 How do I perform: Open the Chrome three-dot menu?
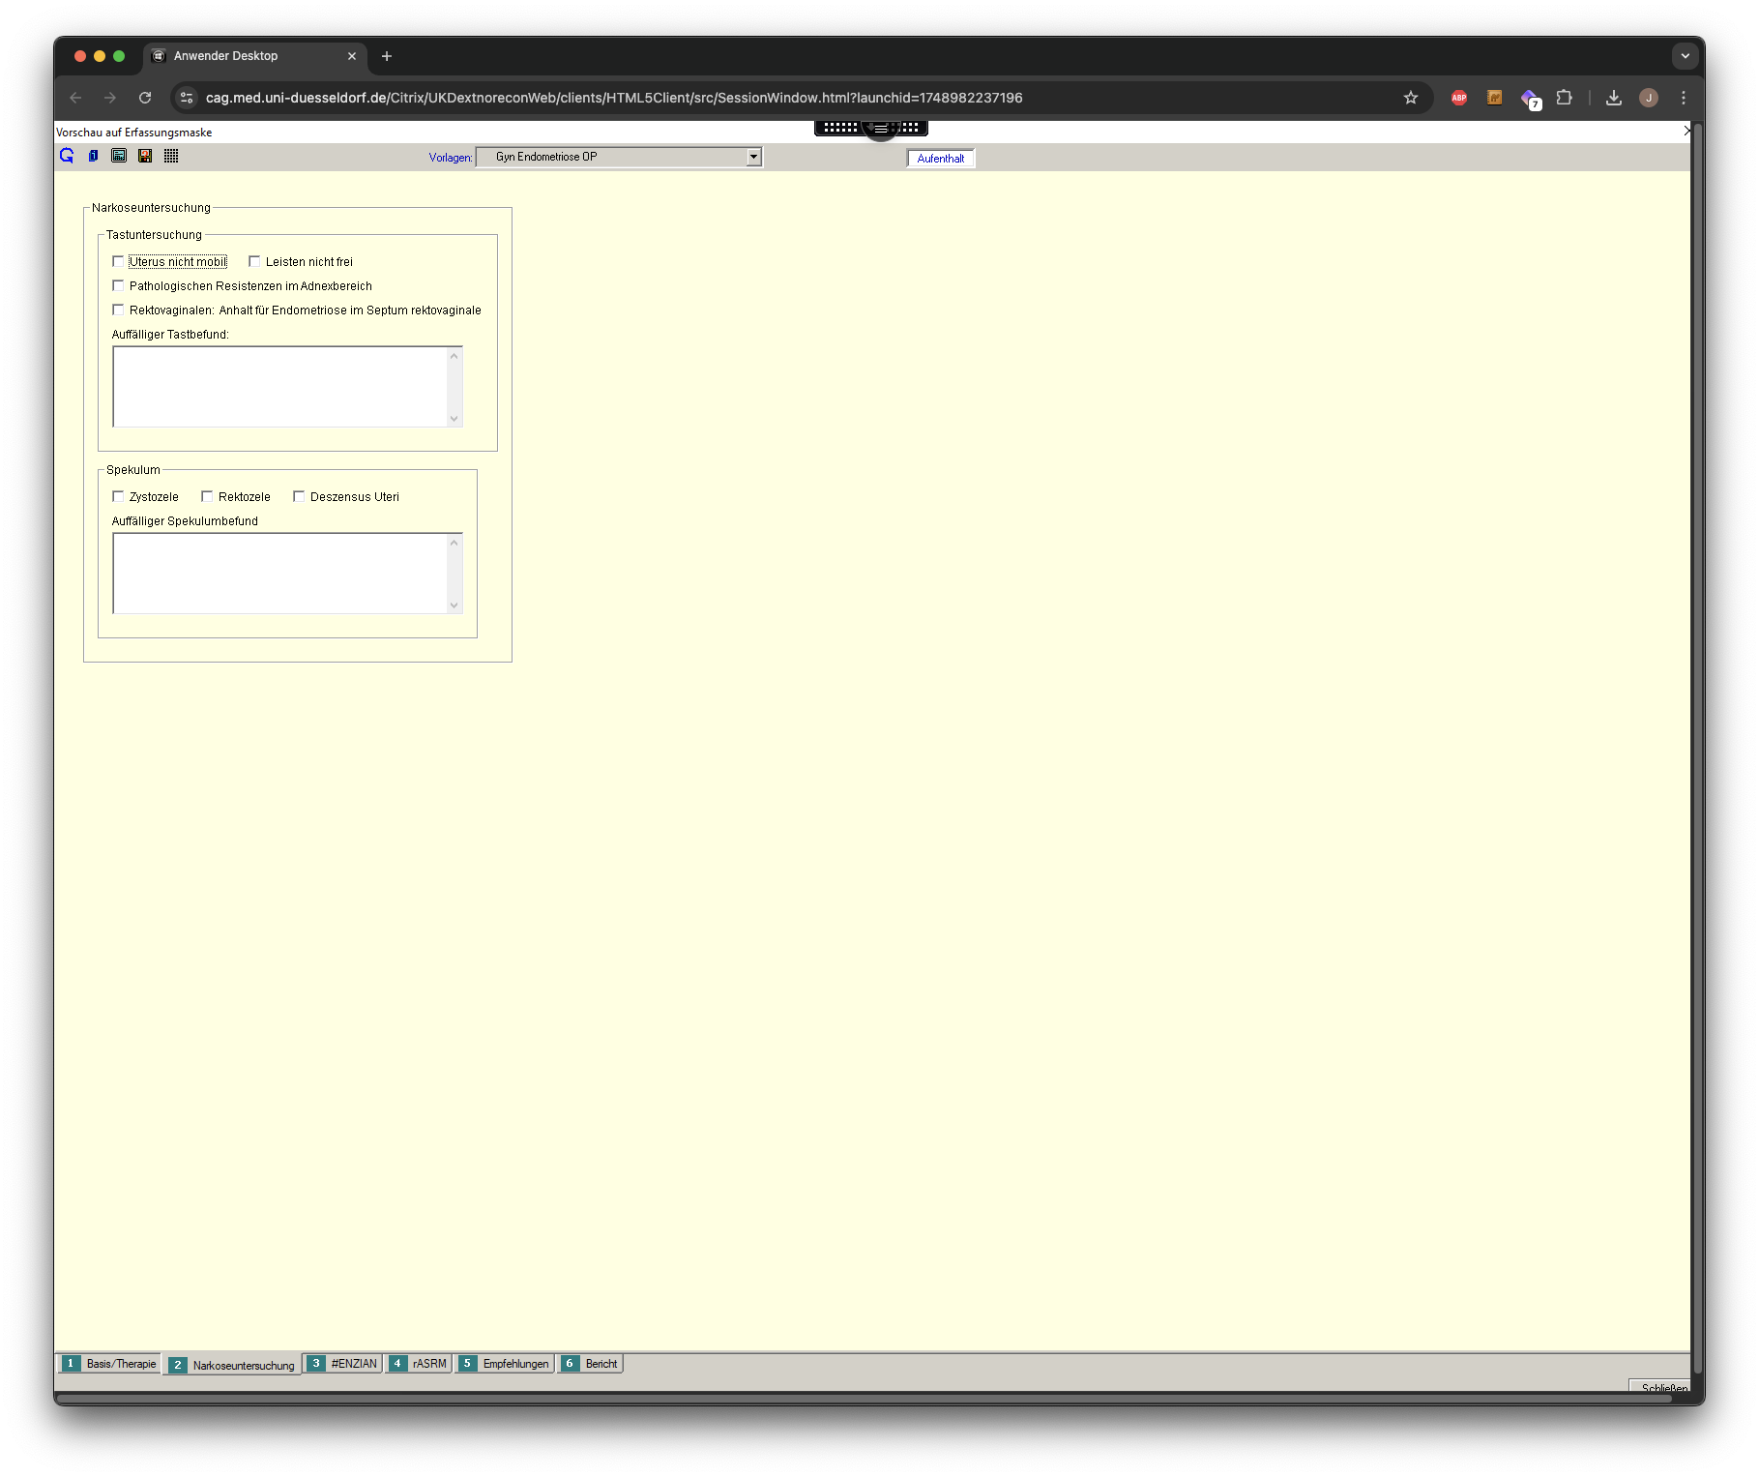tap(1684, 98)
